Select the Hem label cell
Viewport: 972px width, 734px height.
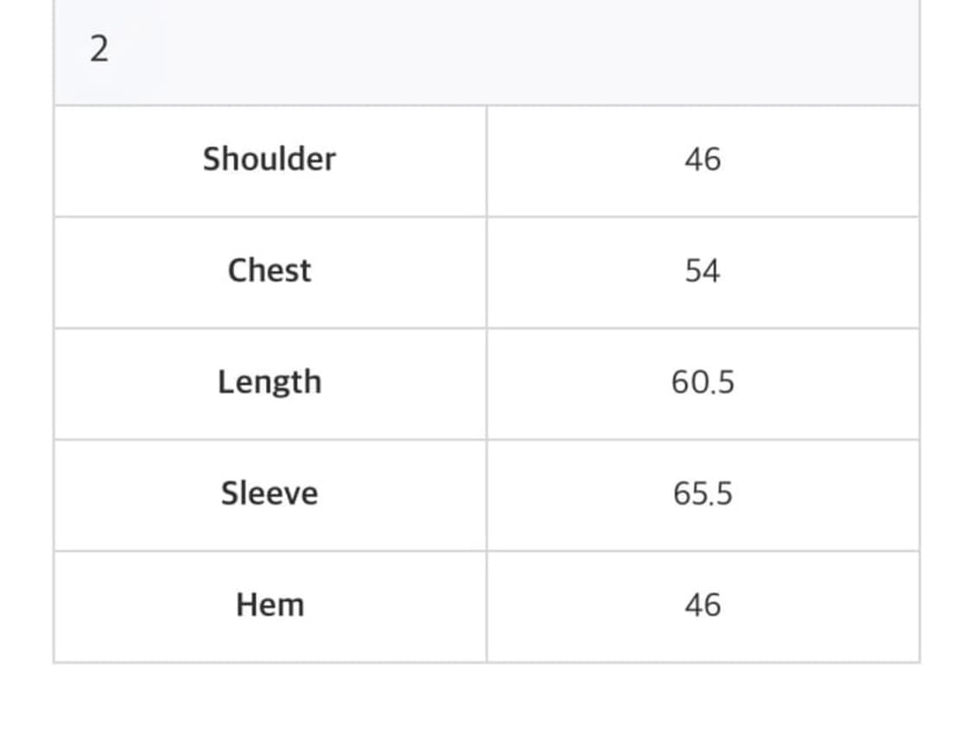pos(270,605)
